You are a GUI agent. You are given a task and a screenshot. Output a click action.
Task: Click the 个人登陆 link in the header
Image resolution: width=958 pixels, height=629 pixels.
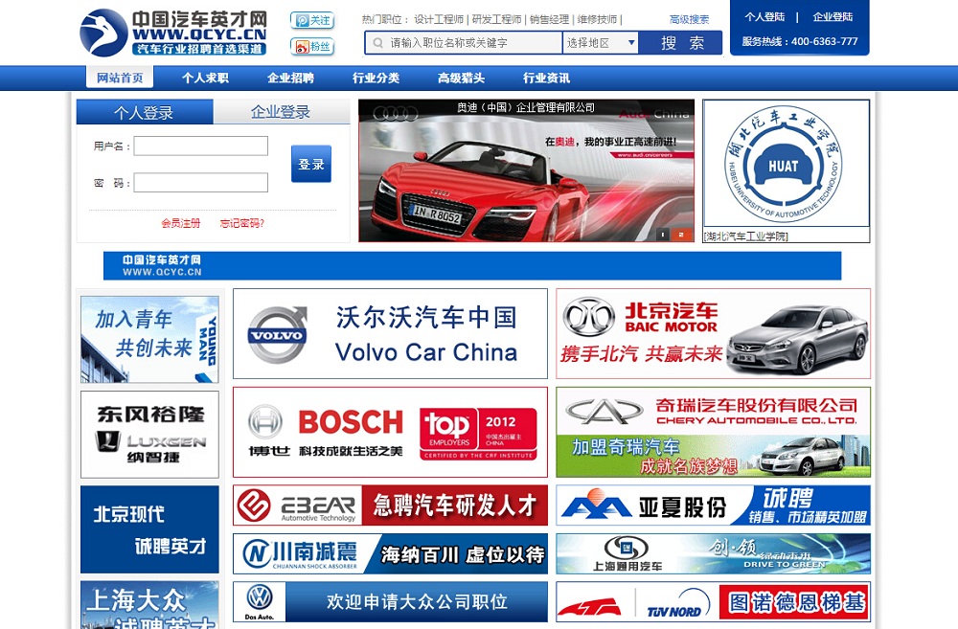[x=764, y=17]
